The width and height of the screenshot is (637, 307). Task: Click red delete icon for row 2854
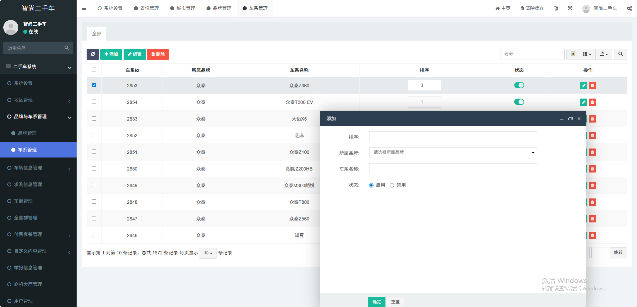pyautogui.click(x=592, y=102)
